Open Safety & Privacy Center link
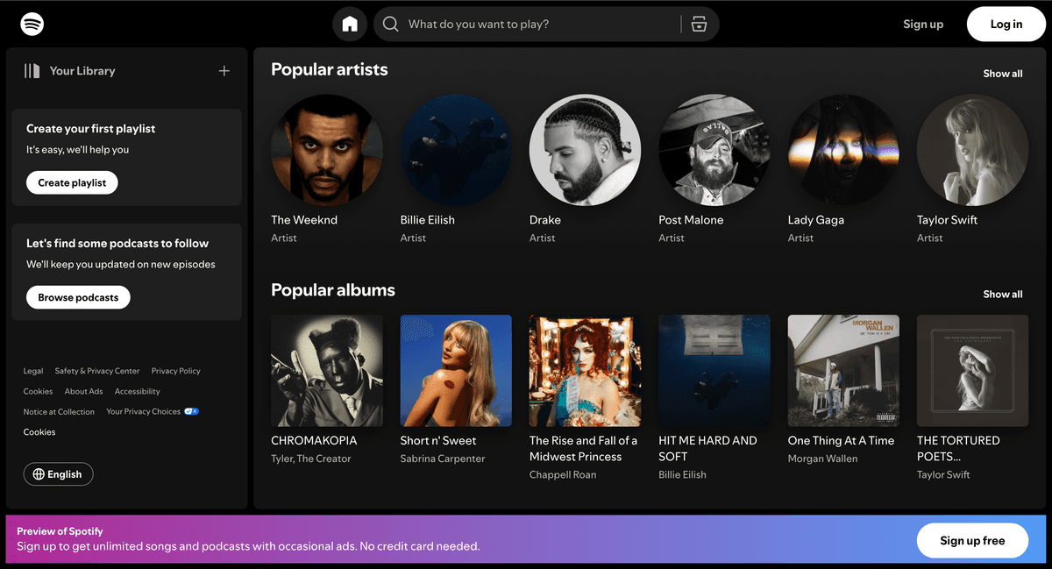Viewport: 1052px width, 569px height. tap(97, 371)
